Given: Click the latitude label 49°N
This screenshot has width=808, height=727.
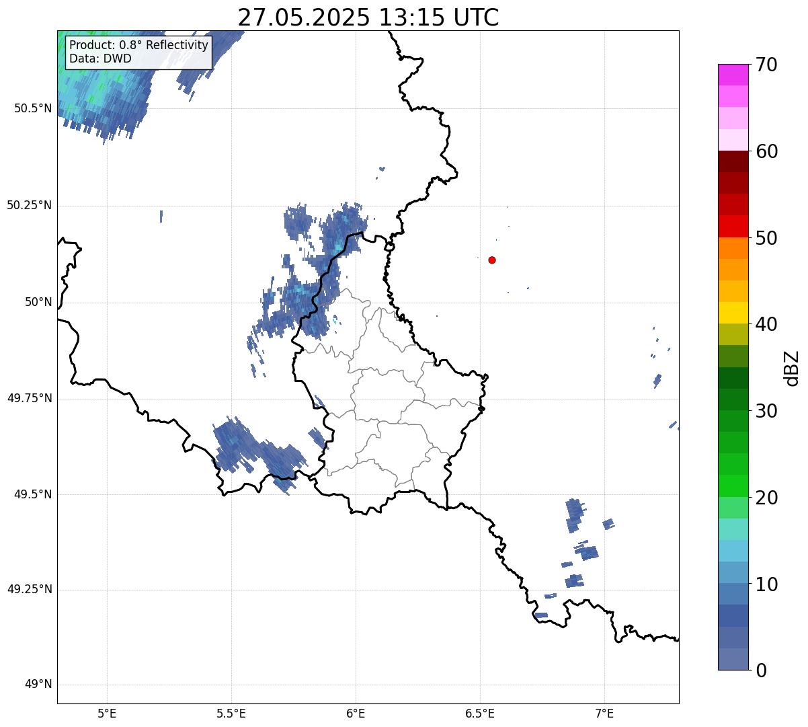Looking at the screenshot, I should 38,685.
